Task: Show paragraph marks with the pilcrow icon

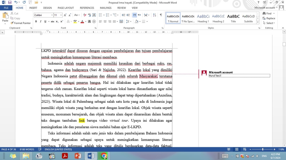Action: point(161,15)
